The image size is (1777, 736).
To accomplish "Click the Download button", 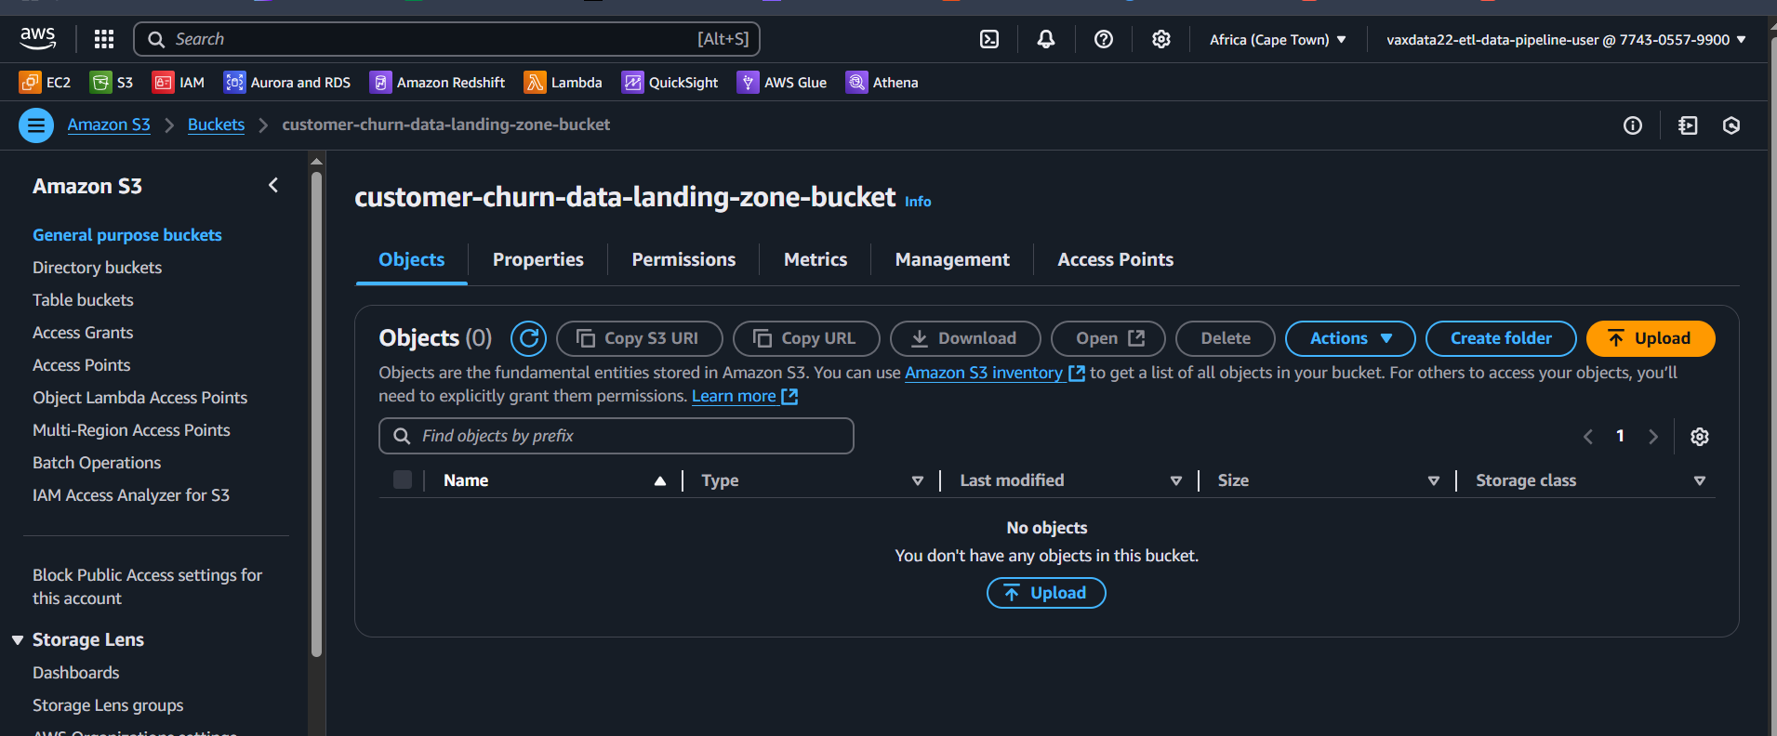I will 965,338.
